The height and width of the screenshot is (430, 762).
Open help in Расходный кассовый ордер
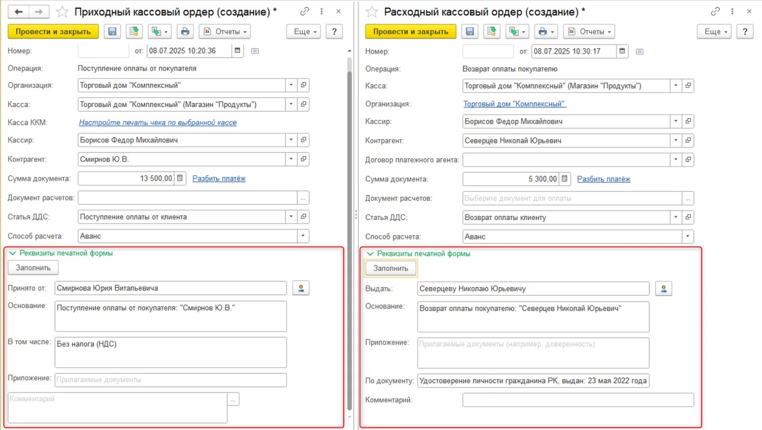(745, 31)
